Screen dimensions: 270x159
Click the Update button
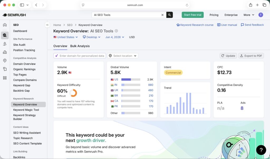pos(228,56)
